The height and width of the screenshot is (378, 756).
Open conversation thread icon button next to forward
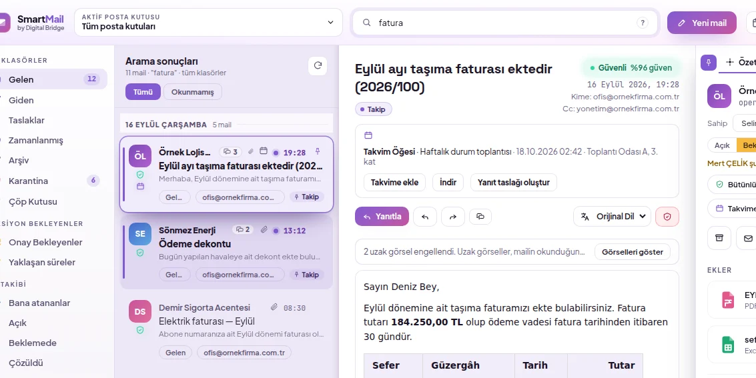point(480,217)
